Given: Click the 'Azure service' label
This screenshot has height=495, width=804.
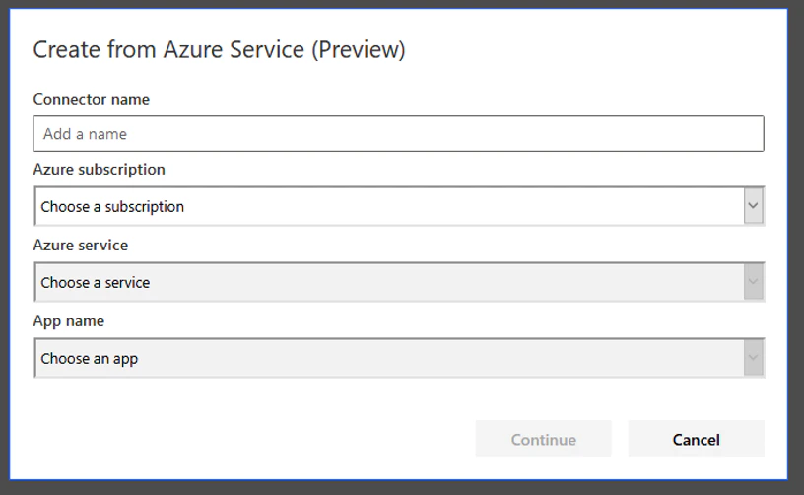Looking at the screenshot, I should [x=81, y=246].
